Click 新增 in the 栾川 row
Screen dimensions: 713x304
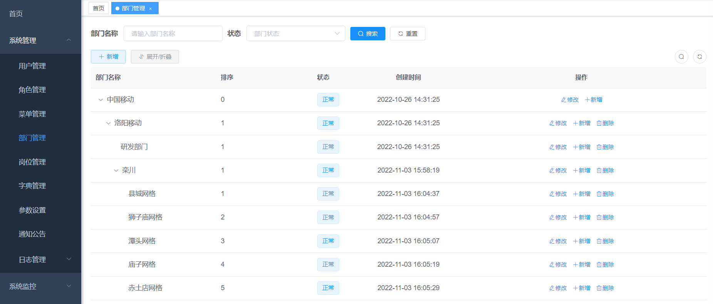tap(582, 170)
